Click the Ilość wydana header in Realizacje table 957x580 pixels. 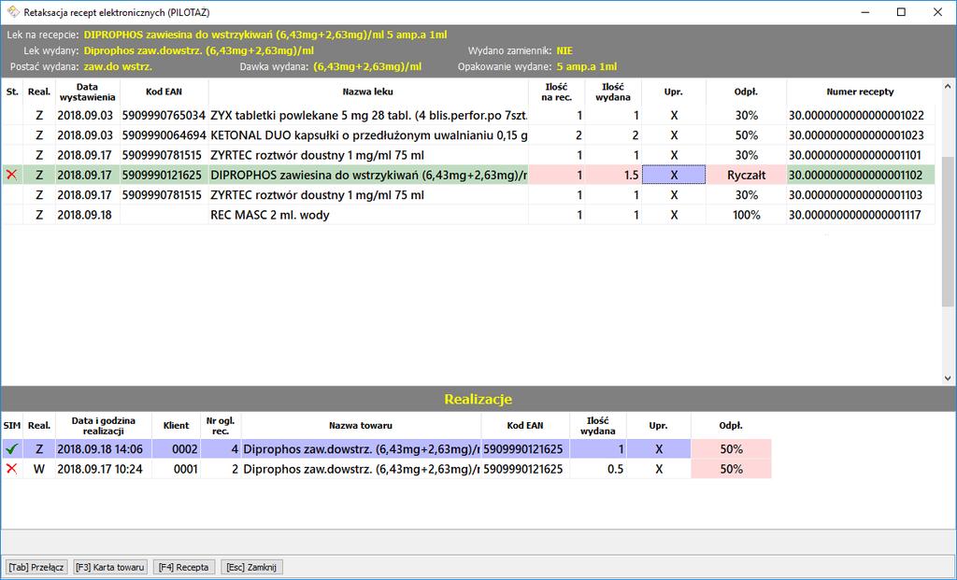pyautogui.click(x=597, y=426)
